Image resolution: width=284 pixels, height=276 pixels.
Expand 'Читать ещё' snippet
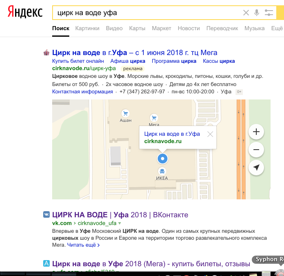pos(83,245)
